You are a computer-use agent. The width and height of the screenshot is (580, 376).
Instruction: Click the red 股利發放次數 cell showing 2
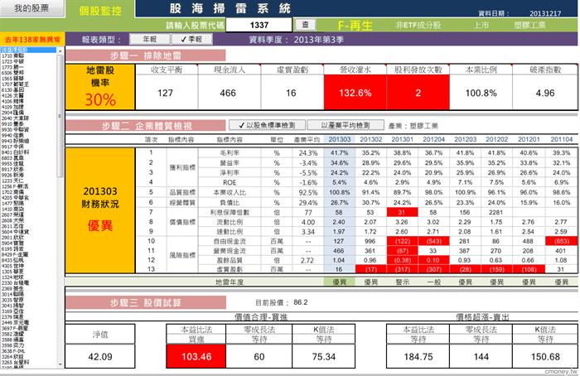click(418, 93)
